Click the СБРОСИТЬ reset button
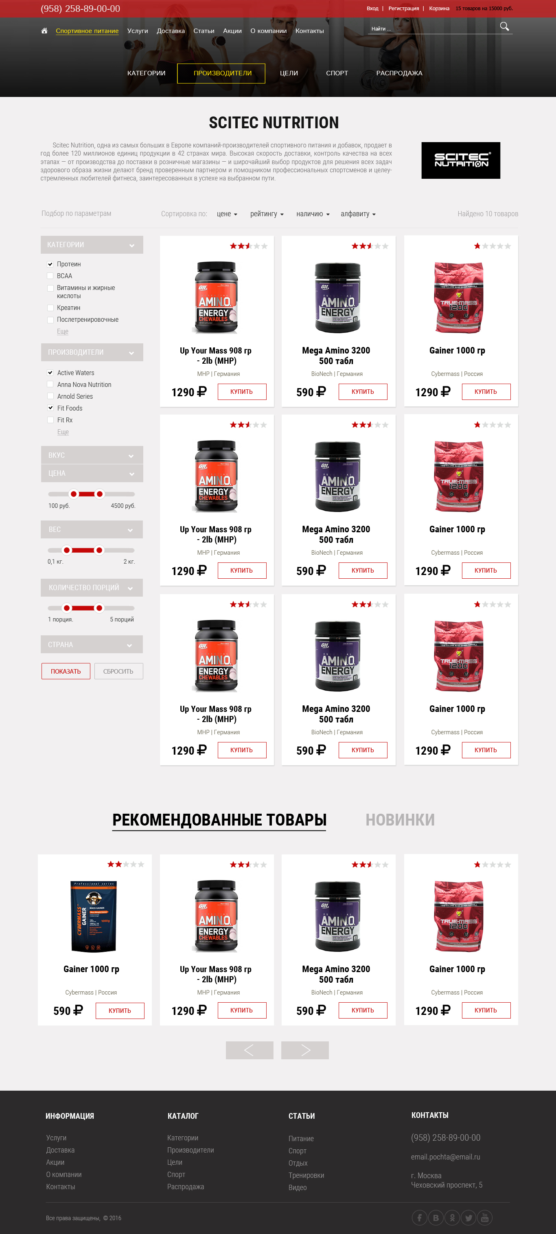 tap(118, 671)
